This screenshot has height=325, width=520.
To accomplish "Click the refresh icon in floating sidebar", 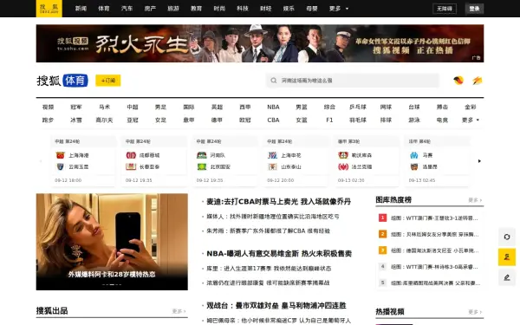I will [x=507, y=237].
